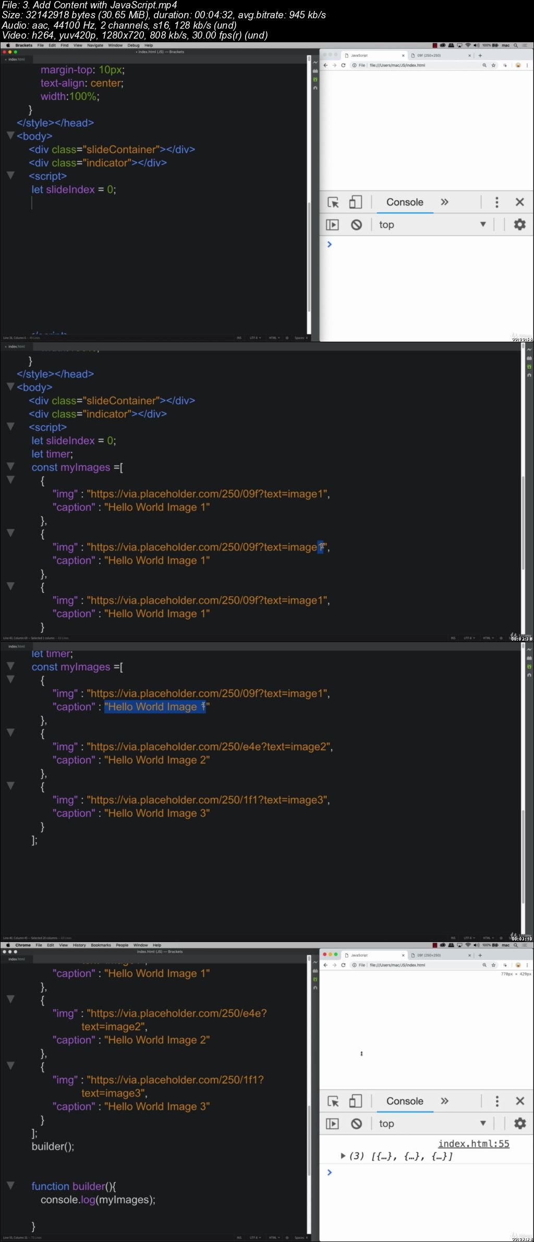Collapse script fold triangle in second frame
The height and width of the screenshot is (1242, 534).
click(10, 427)
